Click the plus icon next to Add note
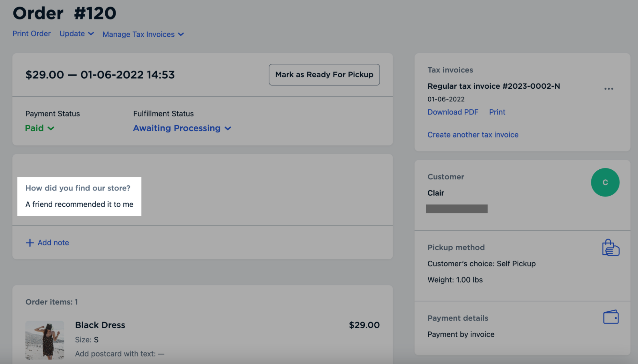Viewport: 638px width, 364px height. (x=29, y=242)
